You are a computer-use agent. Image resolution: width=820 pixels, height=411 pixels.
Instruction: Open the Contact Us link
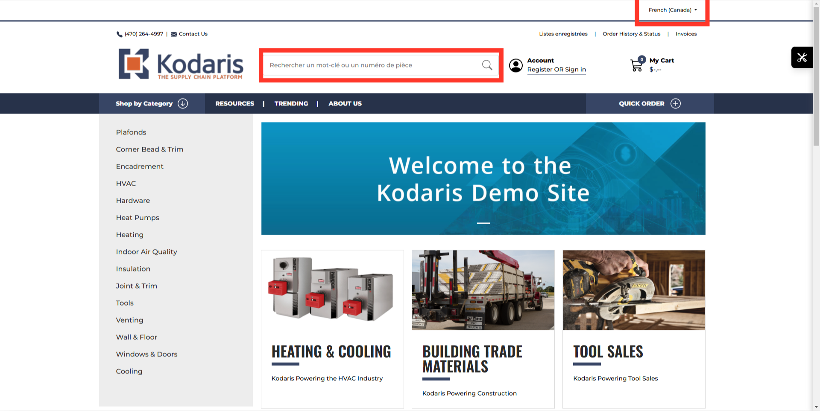[x=193, y=34]
